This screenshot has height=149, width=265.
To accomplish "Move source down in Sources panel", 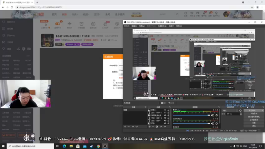I will 165,127.
